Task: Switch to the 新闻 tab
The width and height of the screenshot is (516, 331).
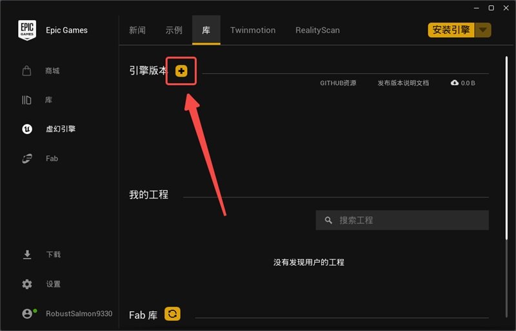Action: coord(137,30)
